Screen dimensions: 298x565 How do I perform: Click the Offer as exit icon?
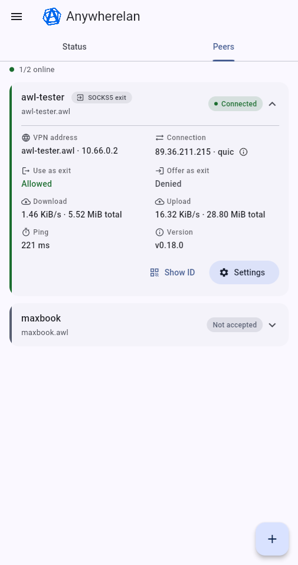pos(159,170)
